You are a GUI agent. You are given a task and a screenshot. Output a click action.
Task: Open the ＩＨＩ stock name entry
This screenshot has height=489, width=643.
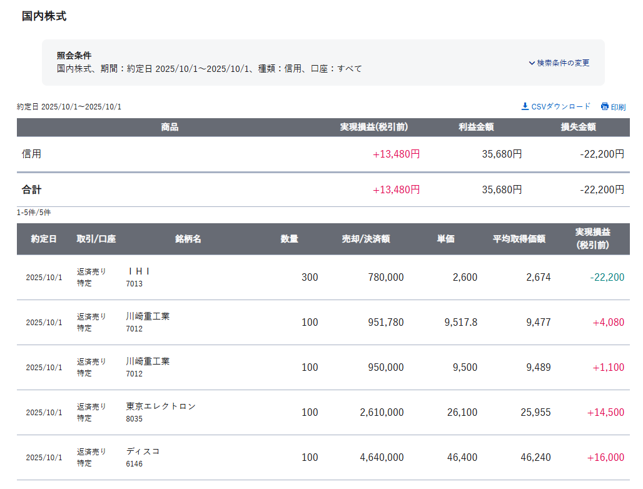139,271
